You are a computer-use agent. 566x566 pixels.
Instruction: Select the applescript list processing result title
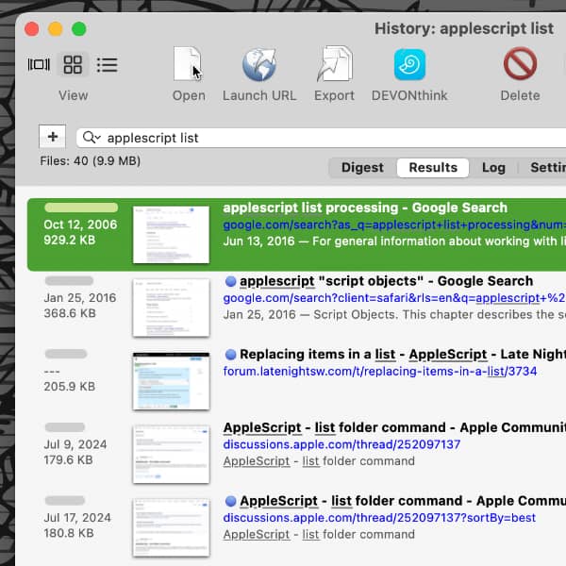pos(365,208)
